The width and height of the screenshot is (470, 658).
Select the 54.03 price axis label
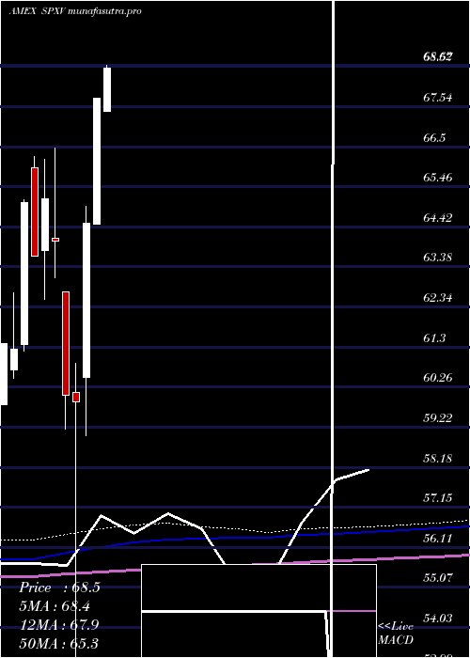coord(438,619)
